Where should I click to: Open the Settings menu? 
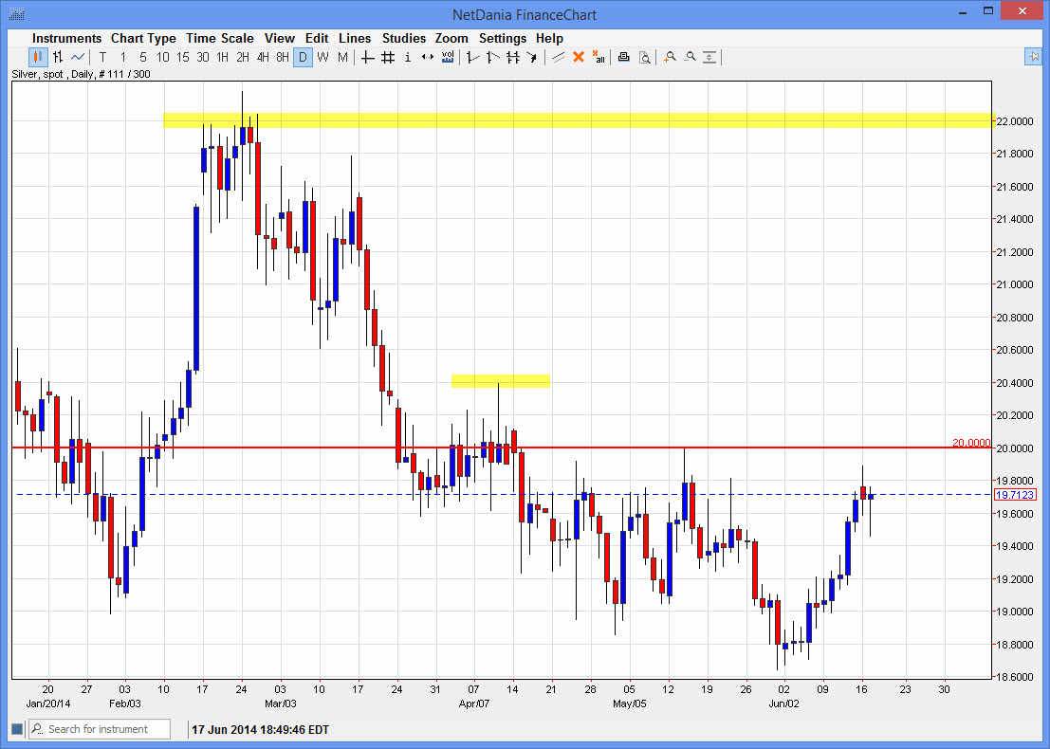click(x=503, y=38)
